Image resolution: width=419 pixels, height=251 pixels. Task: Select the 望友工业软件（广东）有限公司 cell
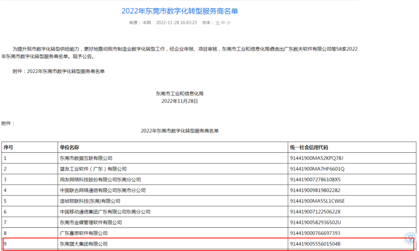pos(93,169)
